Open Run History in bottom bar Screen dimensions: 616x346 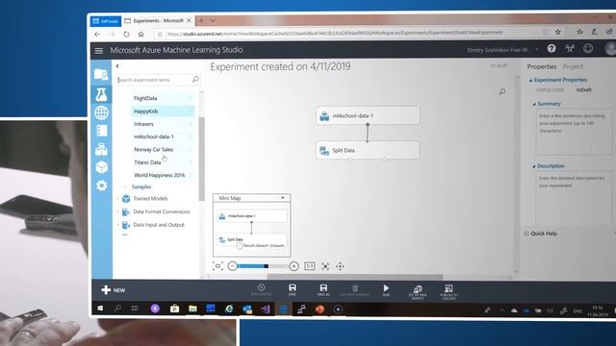(261, 290)
